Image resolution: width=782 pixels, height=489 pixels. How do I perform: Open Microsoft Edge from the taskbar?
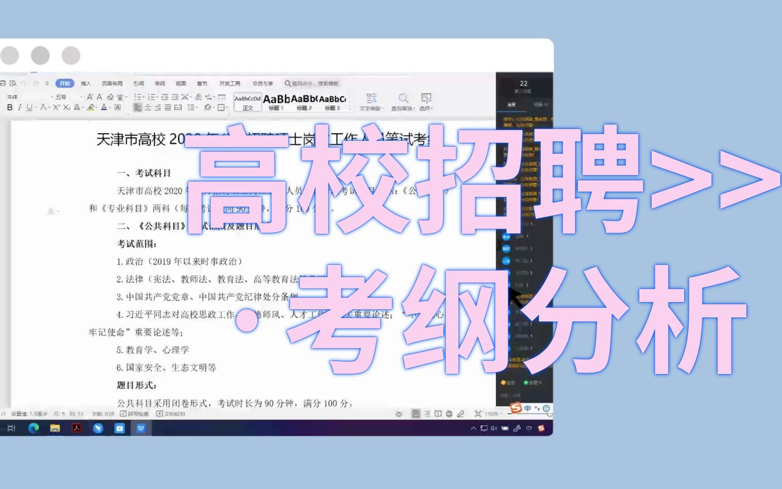click(x=33, y=428)
